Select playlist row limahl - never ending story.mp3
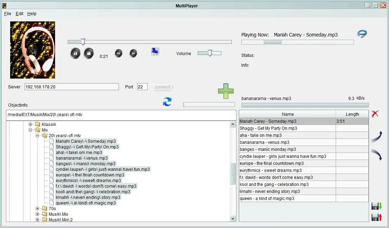389x228 pixels. pos(304,191)
